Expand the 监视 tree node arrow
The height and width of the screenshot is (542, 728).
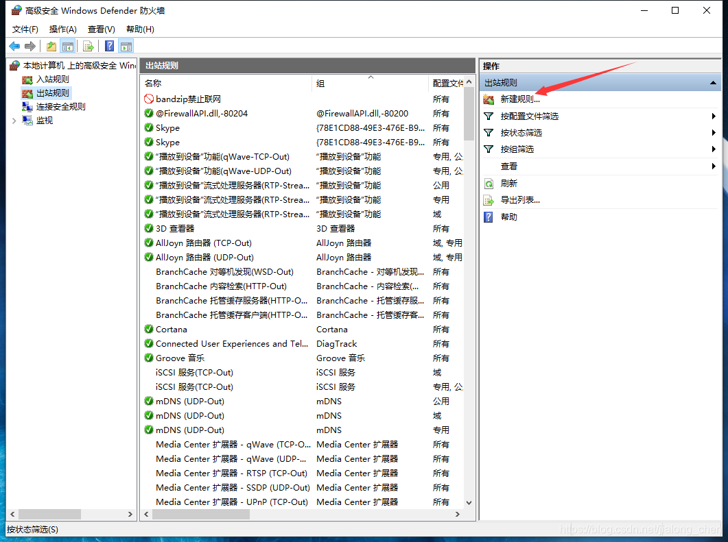[x=14, y=121]
